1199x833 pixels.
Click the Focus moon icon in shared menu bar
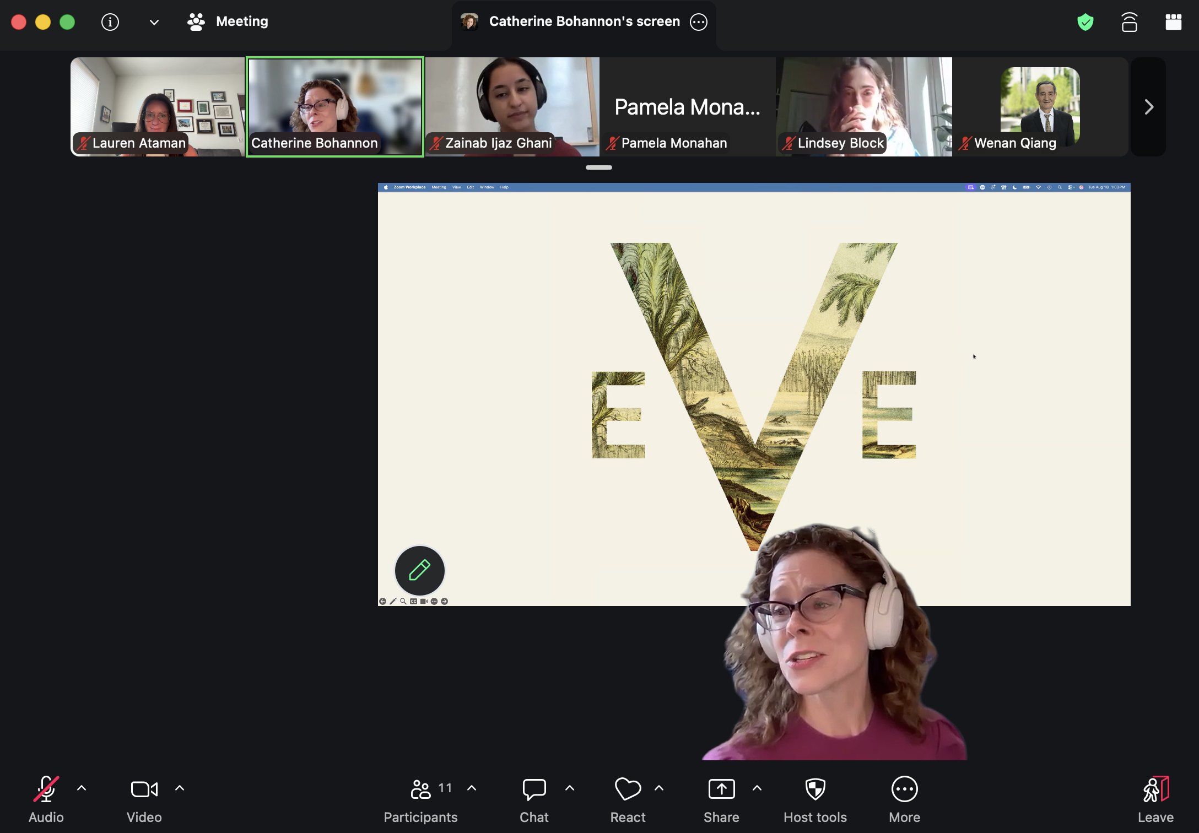(1014, 187)
